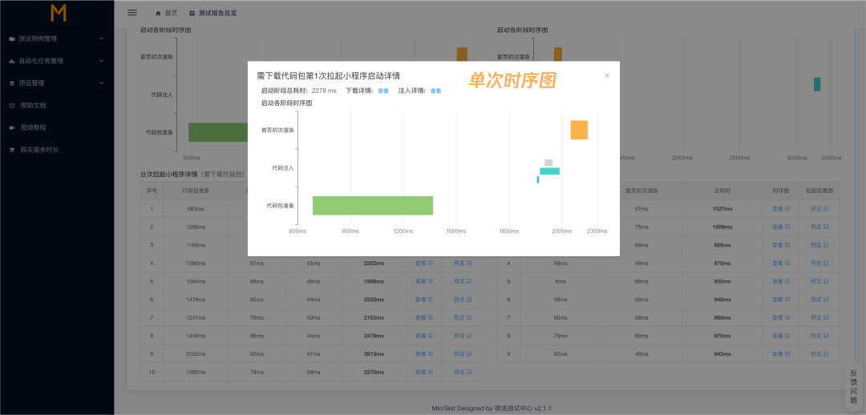
Task: Click 查看 in the 3913ms row
Action: point(421,354)
